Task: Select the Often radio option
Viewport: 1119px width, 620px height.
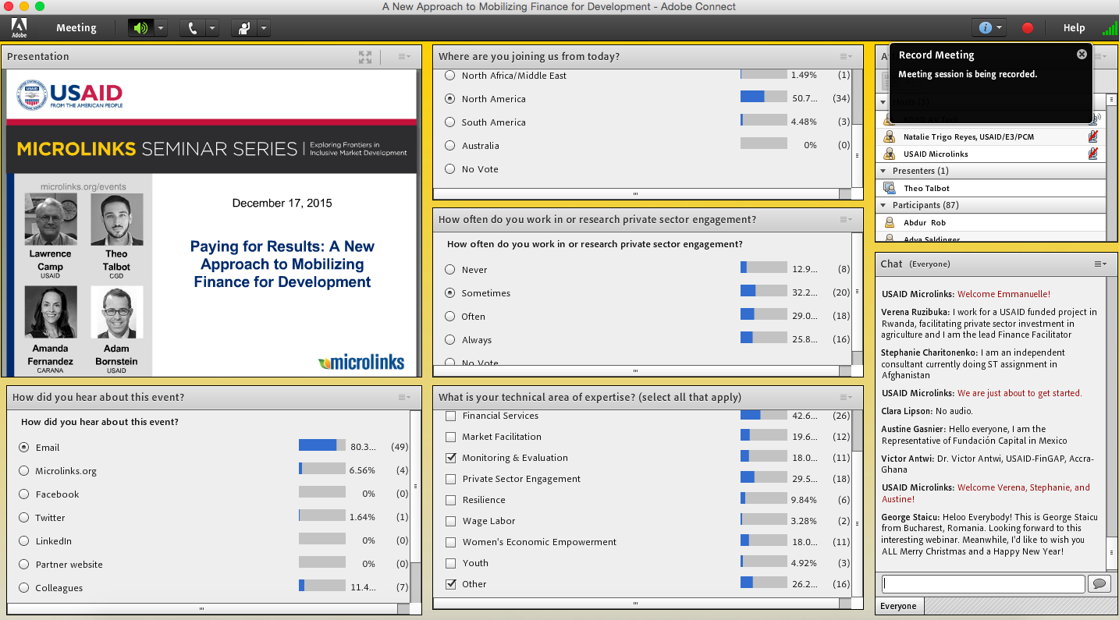Action: (x=449, y=317)
